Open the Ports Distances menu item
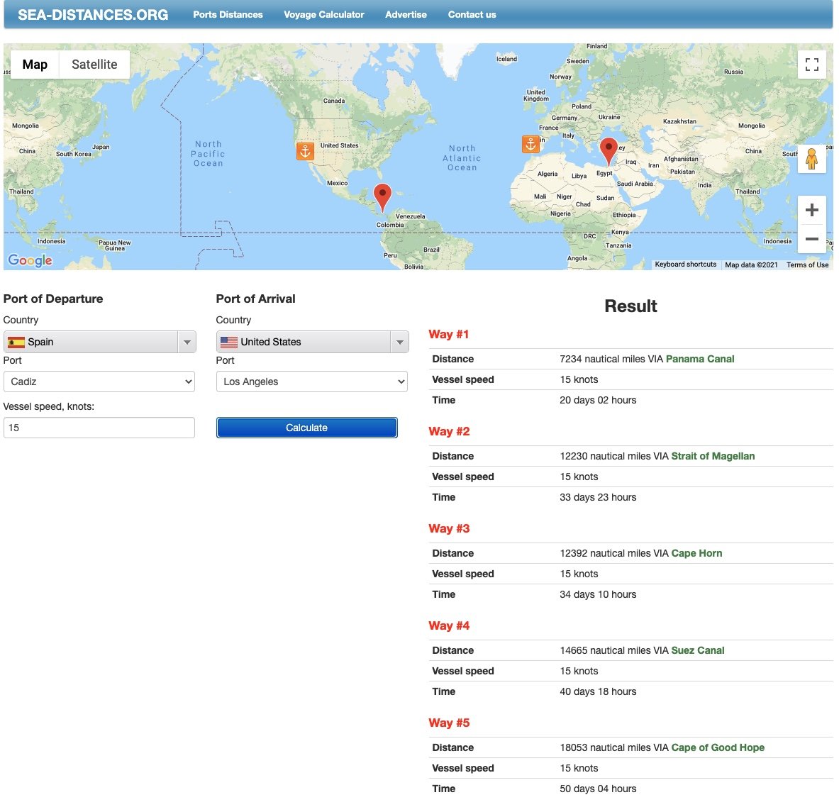The image size is (839, 807). point(228,14)
